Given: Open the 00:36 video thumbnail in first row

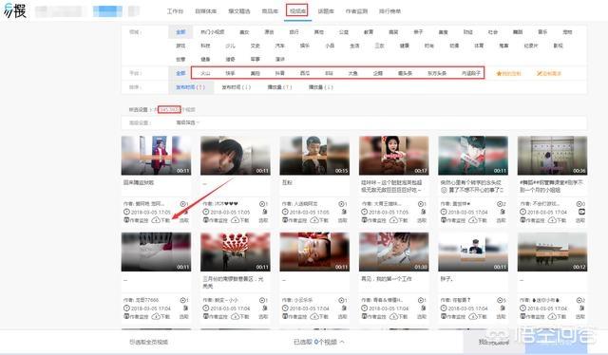Looking at the screenshot, I should point(552,155).
